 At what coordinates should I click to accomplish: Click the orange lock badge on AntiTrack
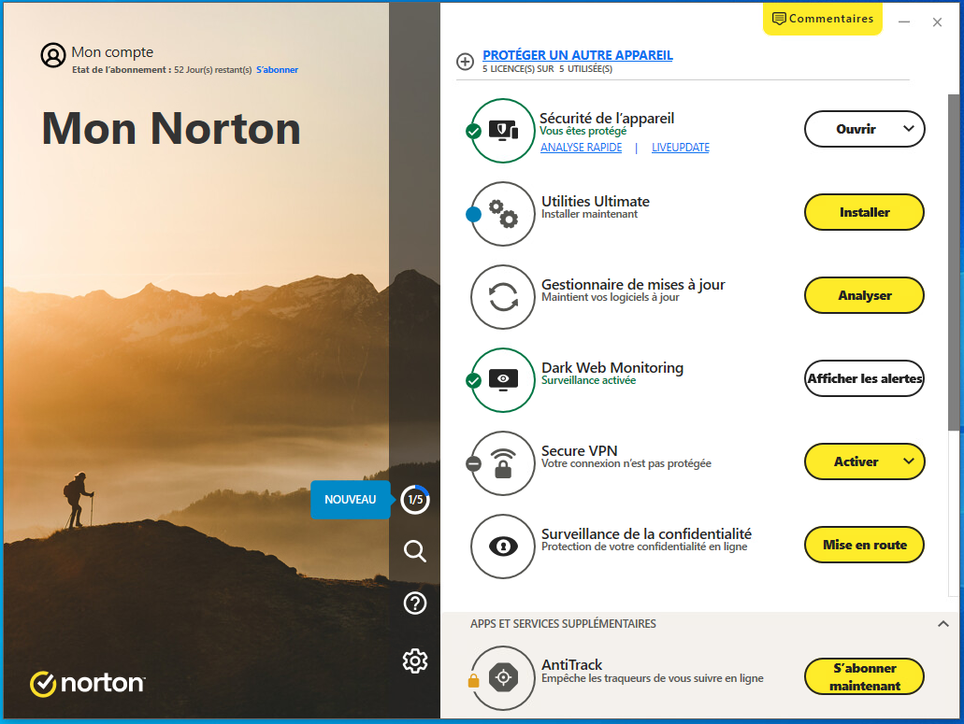473,680
